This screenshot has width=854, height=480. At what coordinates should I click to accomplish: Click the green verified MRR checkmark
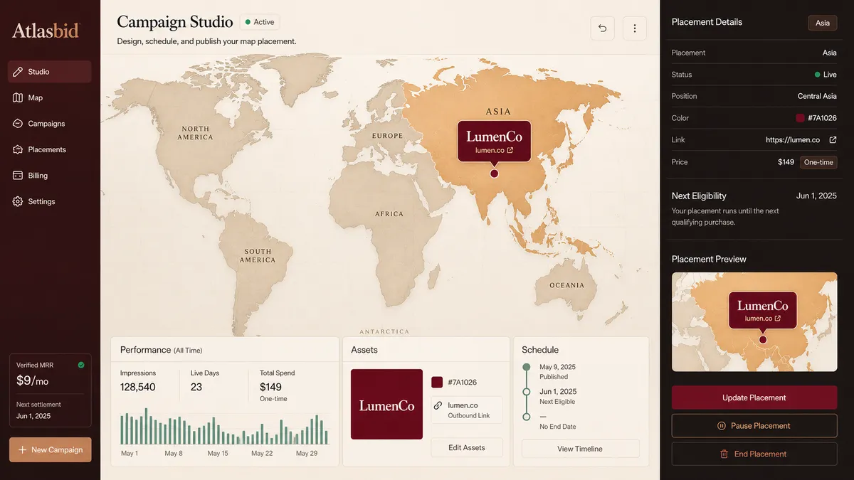point(80,365)
